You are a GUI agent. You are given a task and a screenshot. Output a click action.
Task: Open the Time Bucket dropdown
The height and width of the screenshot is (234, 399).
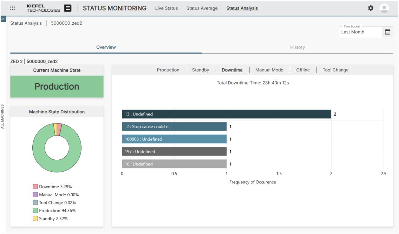pyautogui.click(x=360, y=32)
